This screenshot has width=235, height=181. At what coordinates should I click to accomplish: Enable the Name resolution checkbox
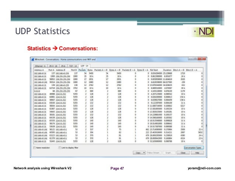pos(34,148)
